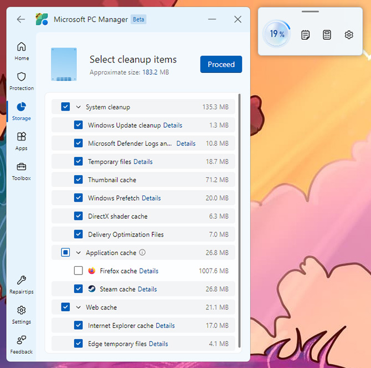View Details for Windows Update cleanup
Screen dimensions: 371x368
(173, 125)
